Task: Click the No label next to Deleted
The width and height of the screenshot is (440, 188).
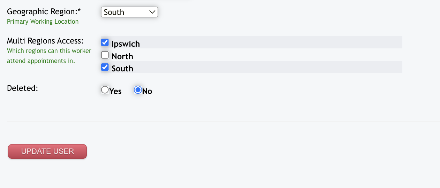Action: (147, 91)
